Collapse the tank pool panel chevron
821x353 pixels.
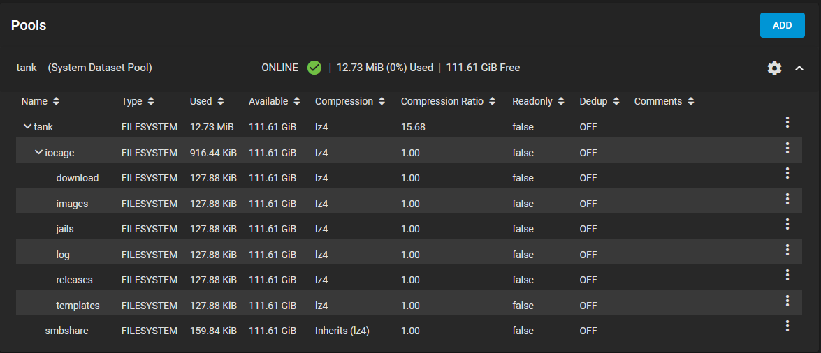[x=799, y=68]
